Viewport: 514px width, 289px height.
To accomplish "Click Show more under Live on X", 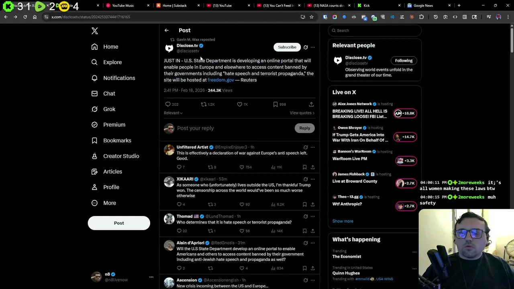I will pos(343,222).
